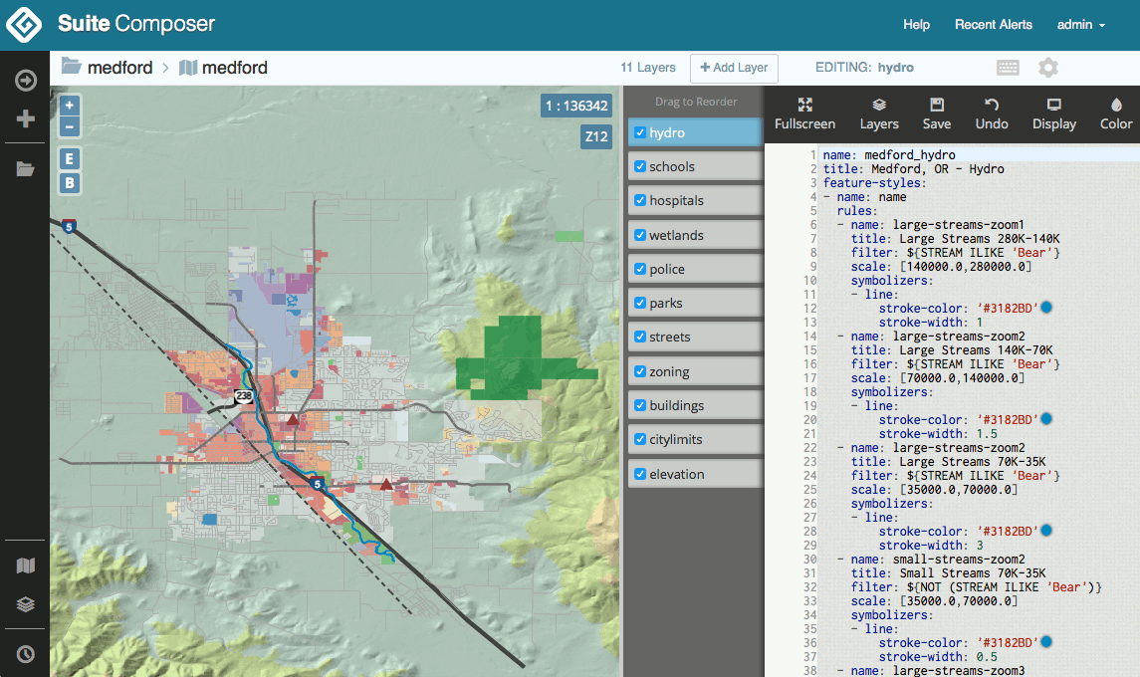Screen dimensions: 1140x677
Task: Zoom out on the map
Action: tap(69, 126)
